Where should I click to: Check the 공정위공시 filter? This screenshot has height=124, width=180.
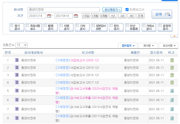(160, 26)
